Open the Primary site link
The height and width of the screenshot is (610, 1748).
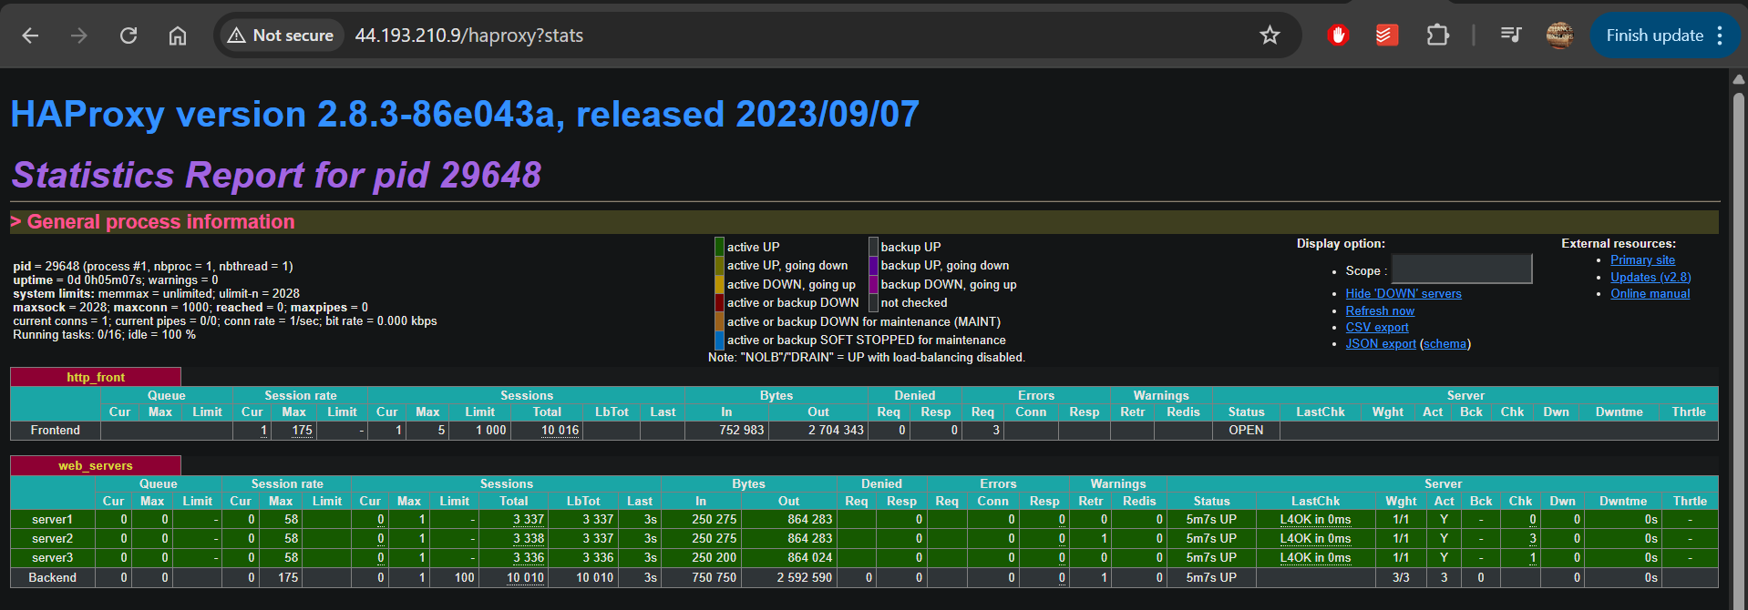[x=1642, y=259]
